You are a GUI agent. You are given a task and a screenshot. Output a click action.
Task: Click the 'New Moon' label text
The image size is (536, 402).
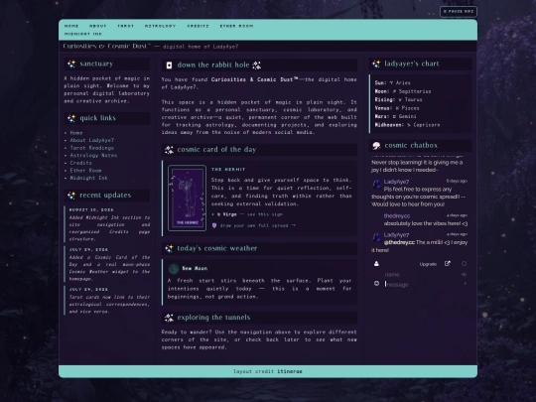click(x=195, y=268)
